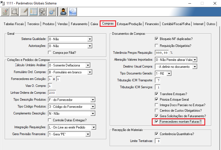Viewport: 221px width, 150px height.
Task: Toggle the Bloqueio NF duplicadas checkbox
Action: (156, 39)
